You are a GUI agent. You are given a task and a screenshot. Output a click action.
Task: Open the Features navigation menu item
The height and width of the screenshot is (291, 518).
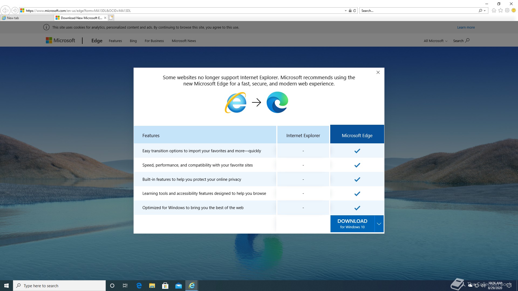click(x=115, y=41)
